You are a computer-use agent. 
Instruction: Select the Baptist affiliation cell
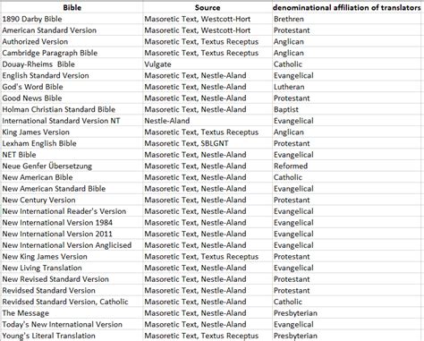(346, 109)
